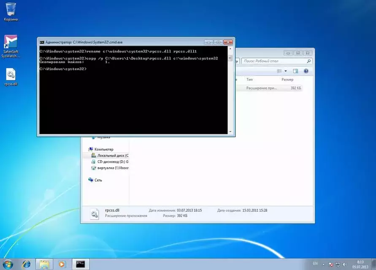376x270 pixels.
Task: Select Компьютер in the Explorer navigation tree
Action: [x=104, y=149]
